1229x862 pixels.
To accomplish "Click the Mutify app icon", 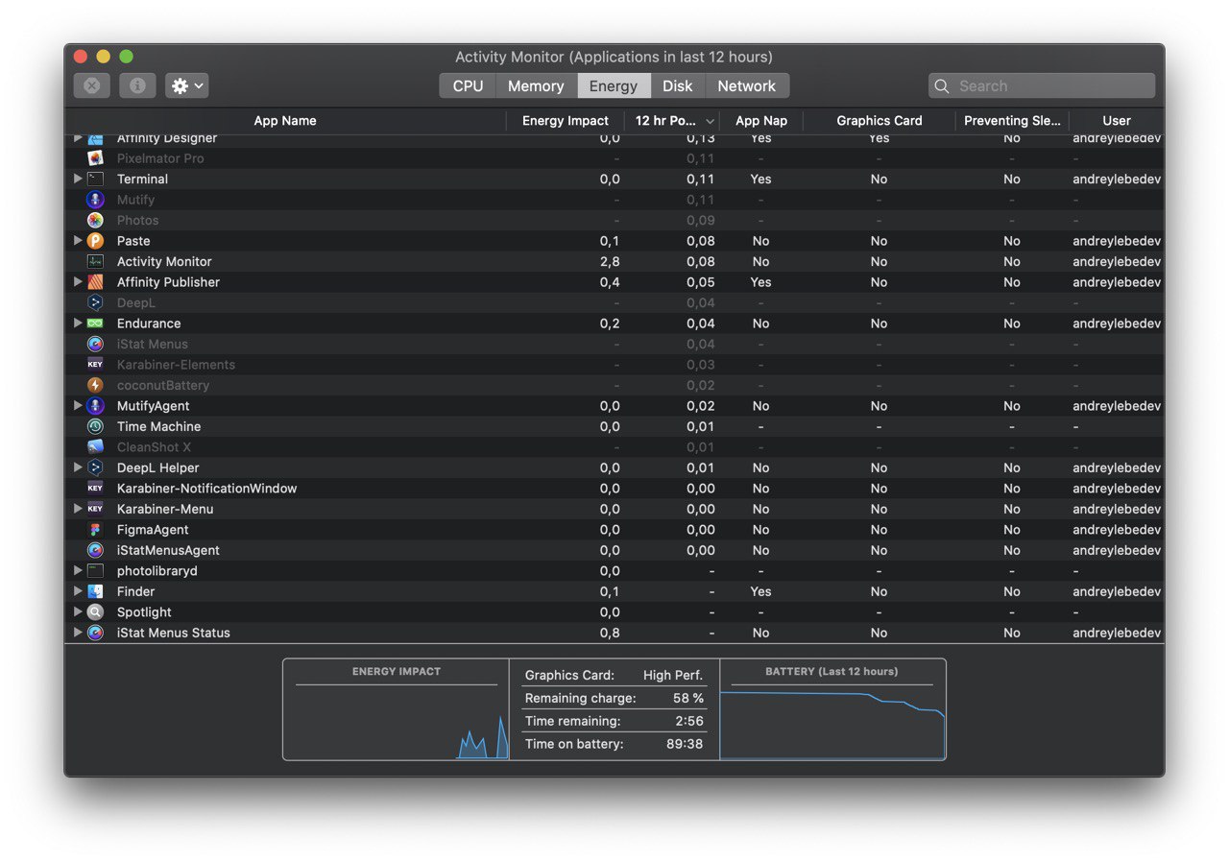I will coord(95,200).
